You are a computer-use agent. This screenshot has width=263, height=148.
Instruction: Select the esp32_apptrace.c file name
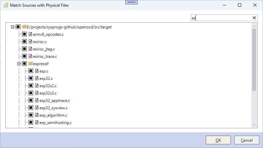point(55,101)
